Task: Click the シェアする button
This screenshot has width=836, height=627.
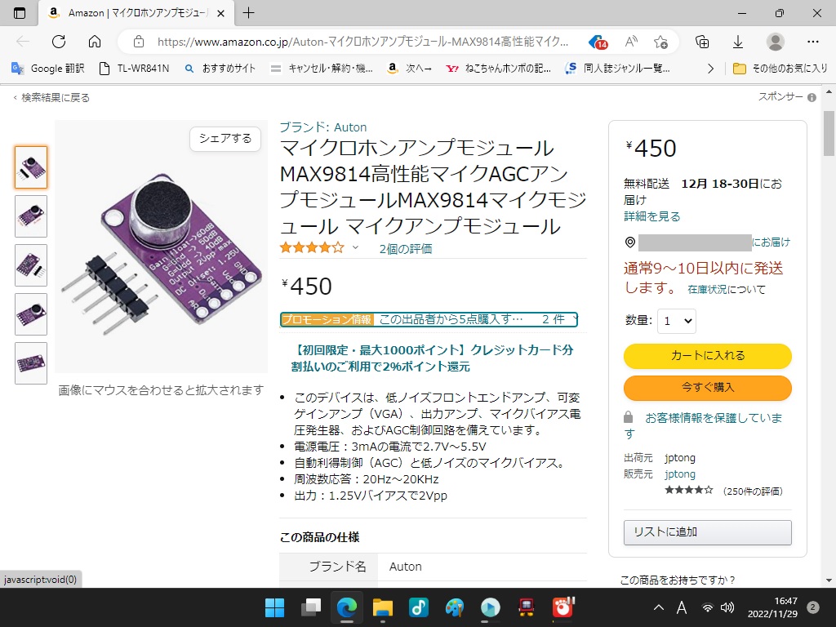Action: (x=225, y=139)
